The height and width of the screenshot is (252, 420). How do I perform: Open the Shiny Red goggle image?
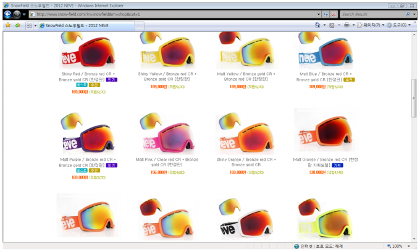pyautogui.click(x=88, y=51)
